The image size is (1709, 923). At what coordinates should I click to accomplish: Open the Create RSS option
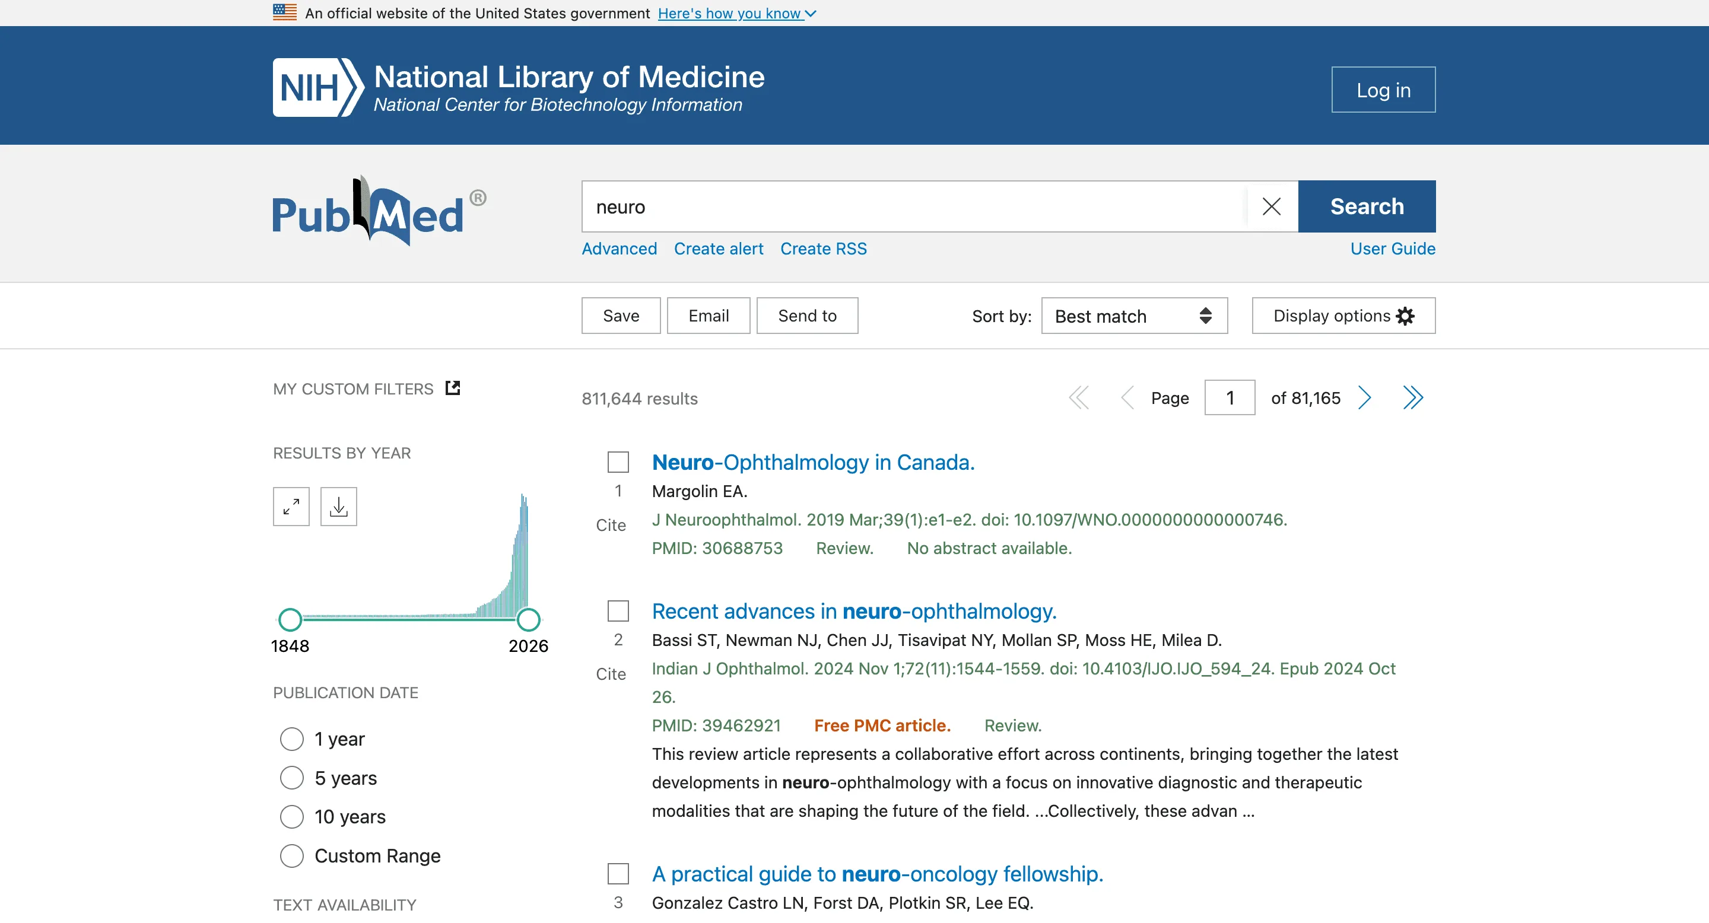[x=822, y=249]
